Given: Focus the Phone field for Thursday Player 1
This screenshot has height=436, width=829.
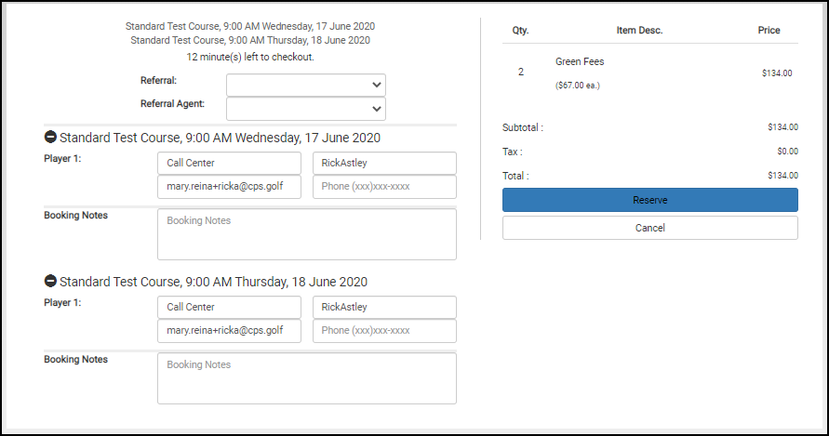Looking at the screenshot, I should [x=384, y=331].
